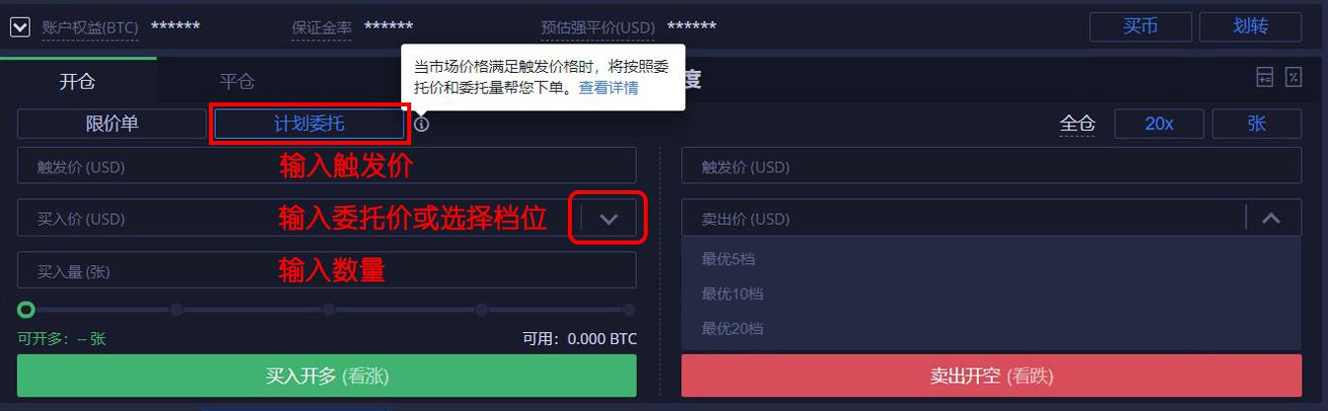Select the 限价单 order type
This screenshot has height=411, width=1328.
[x=111, y=124]
